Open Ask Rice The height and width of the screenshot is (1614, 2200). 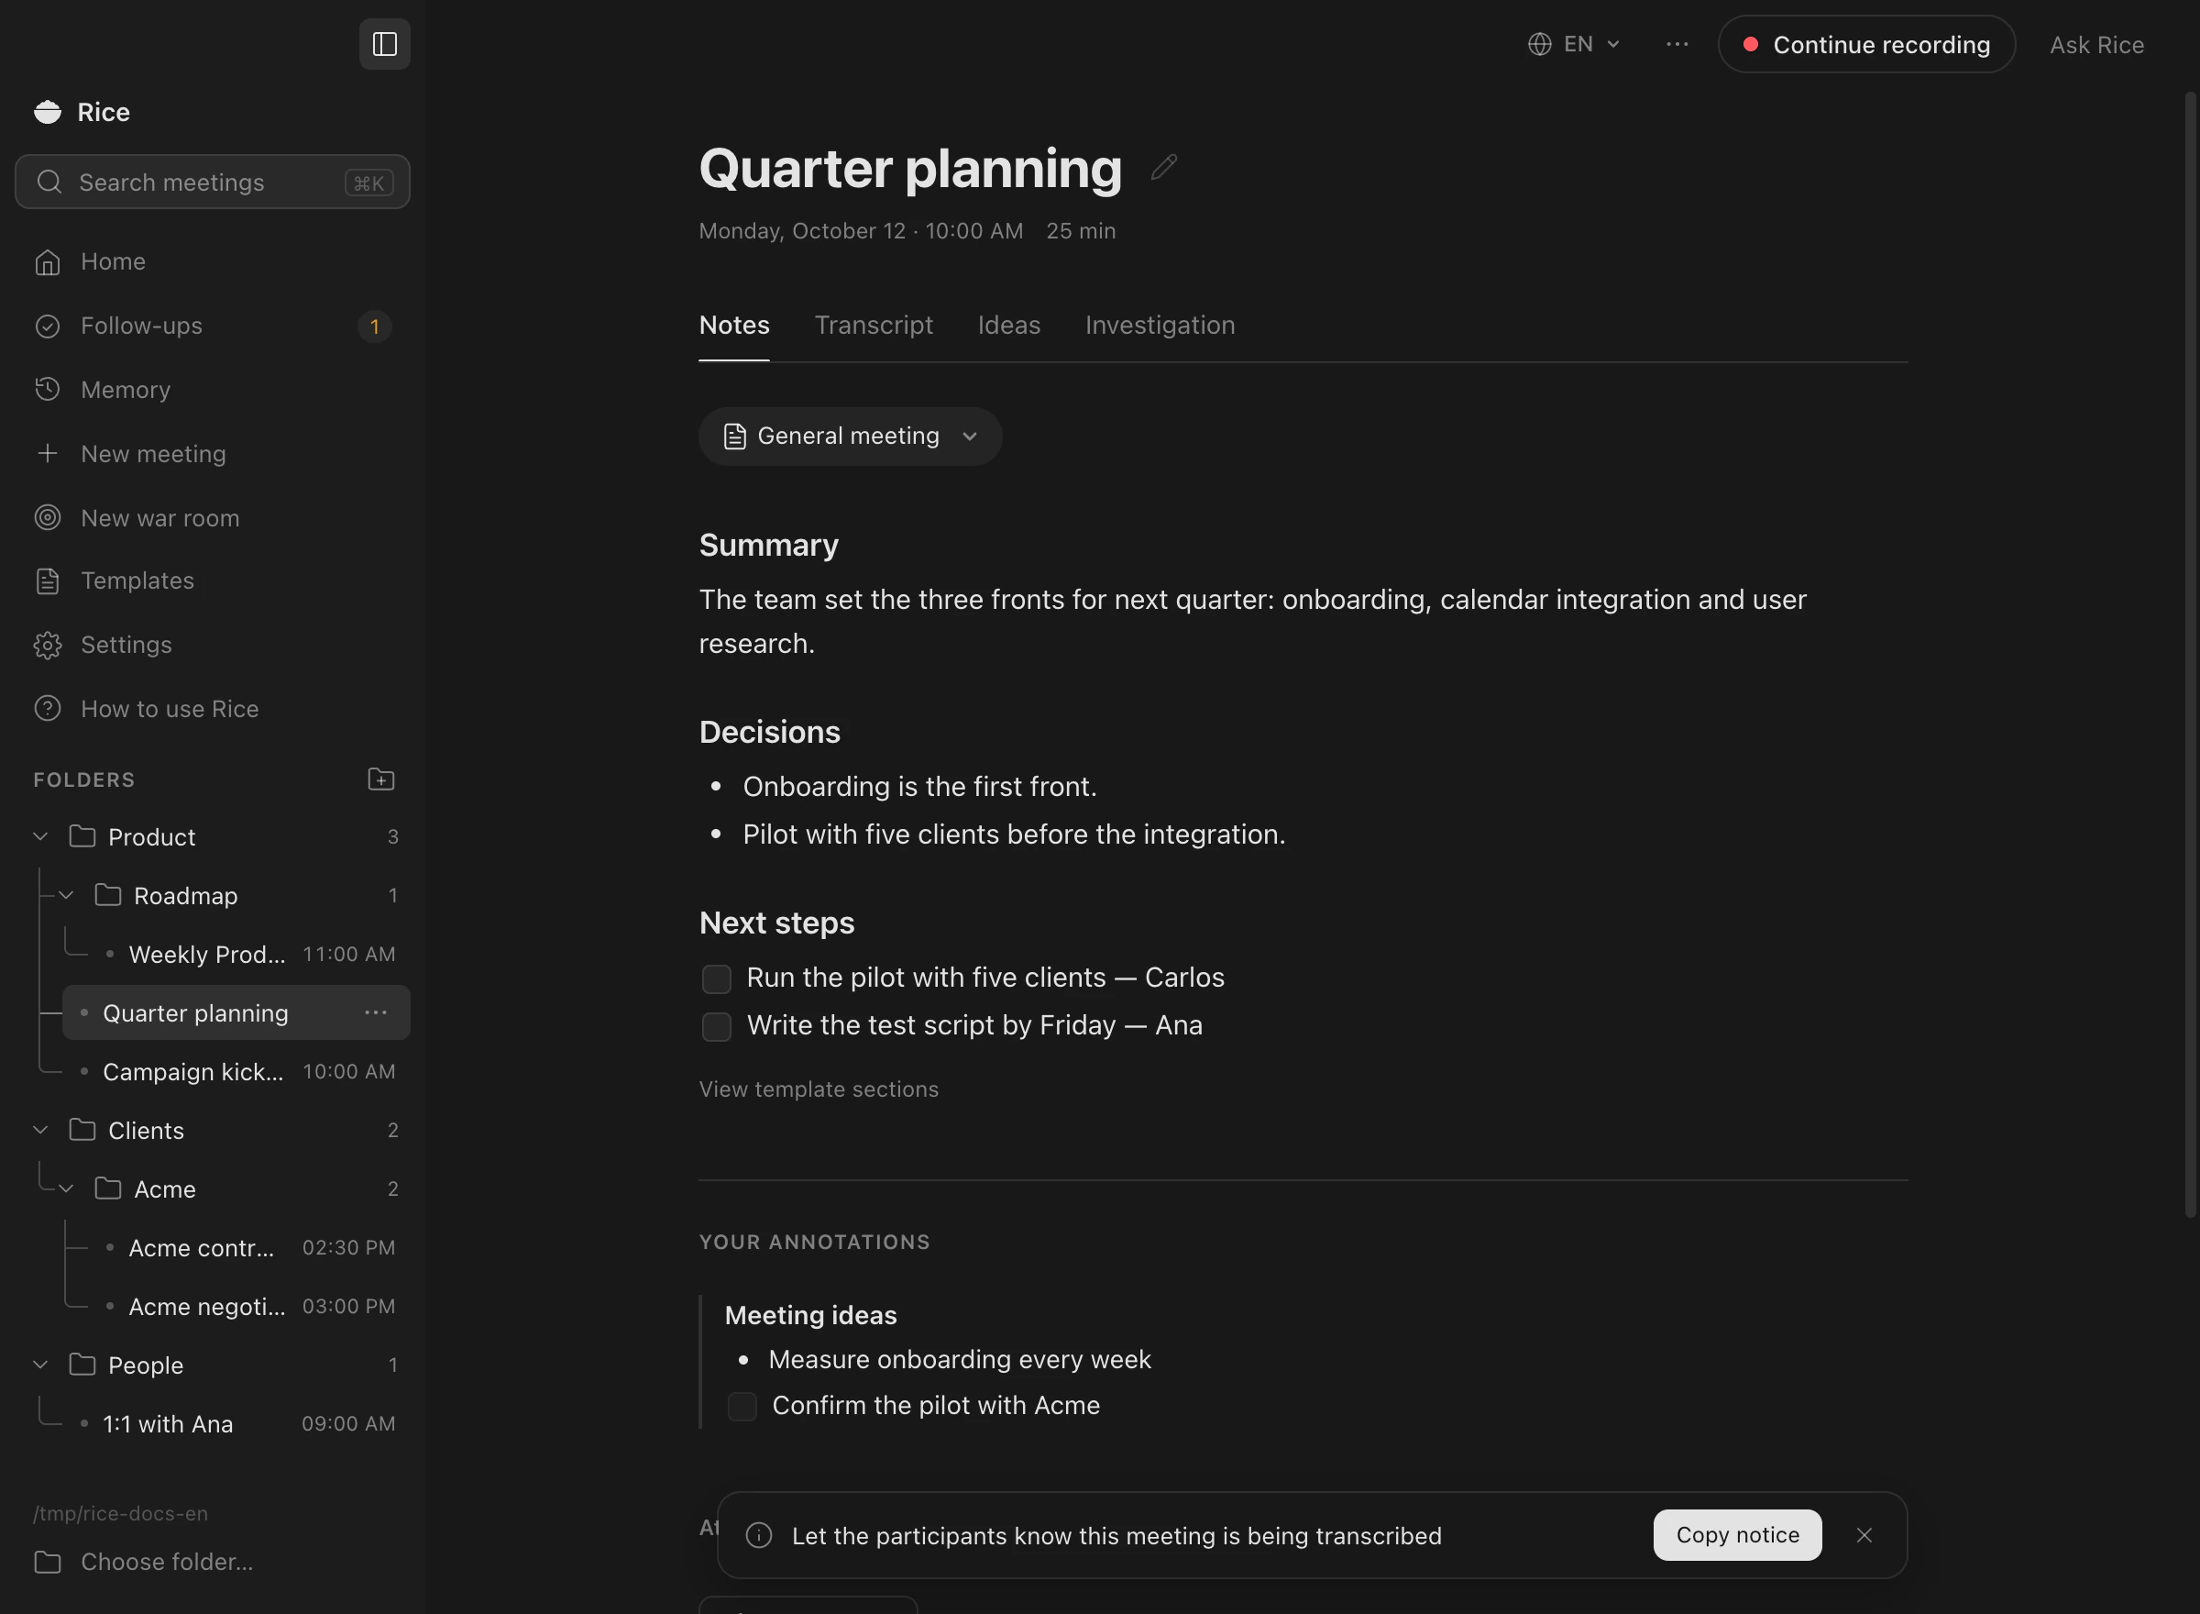[2096, 45]
